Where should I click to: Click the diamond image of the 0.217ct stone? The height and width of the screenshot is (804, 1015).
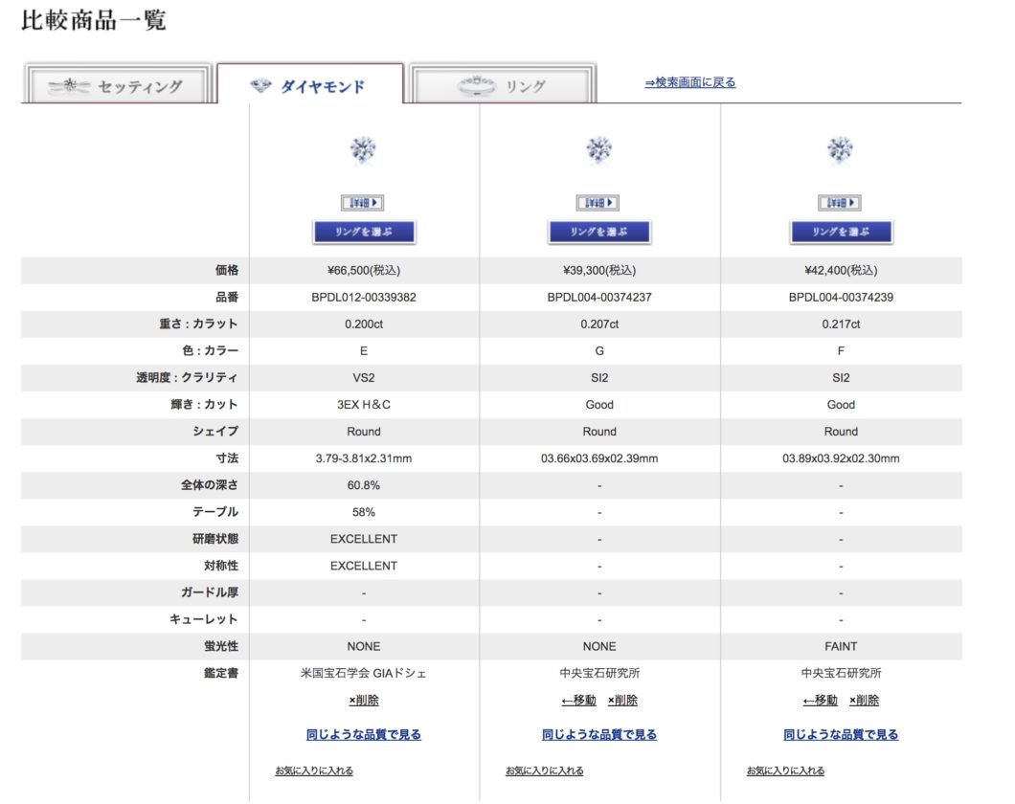point(840,149)
